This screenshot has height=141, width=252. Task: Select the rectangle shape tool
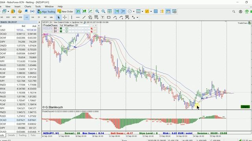coord(109,17)
